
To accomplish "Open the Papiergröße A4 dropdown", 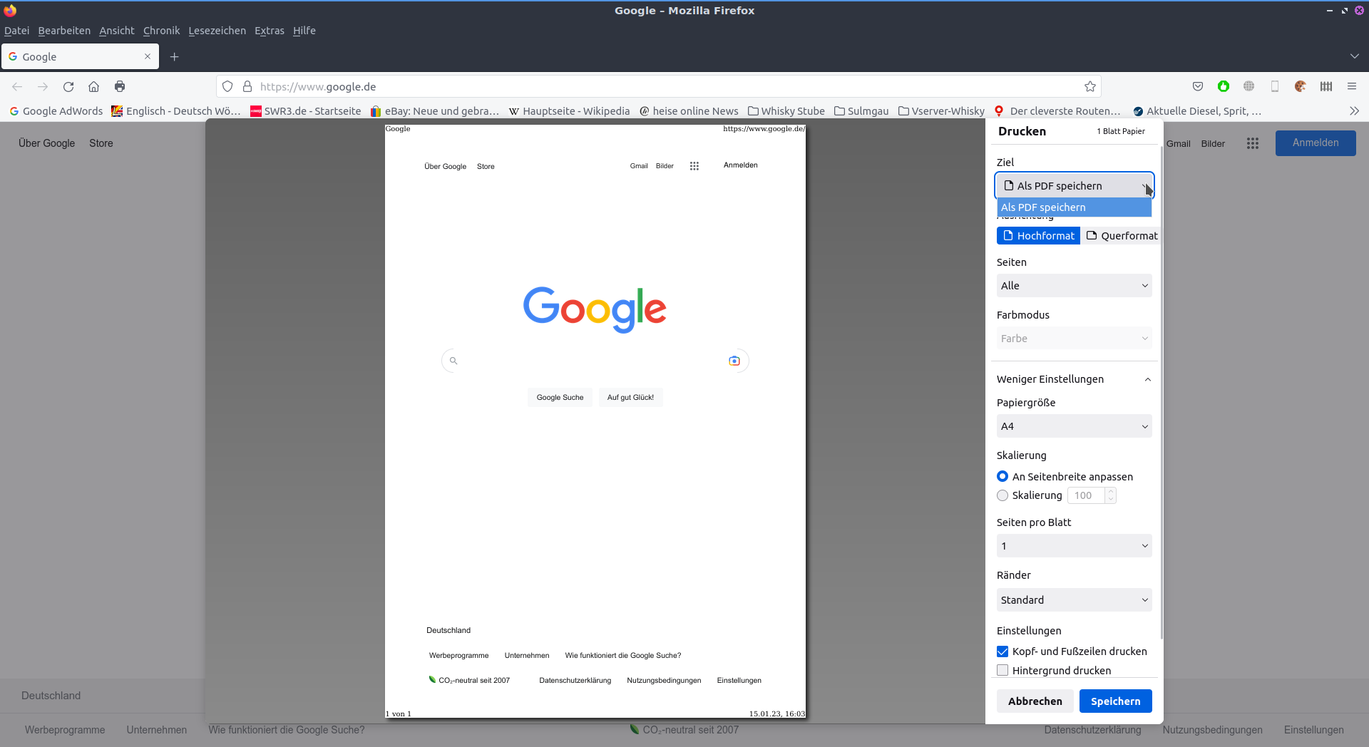I will click(x=1074, y=426).
